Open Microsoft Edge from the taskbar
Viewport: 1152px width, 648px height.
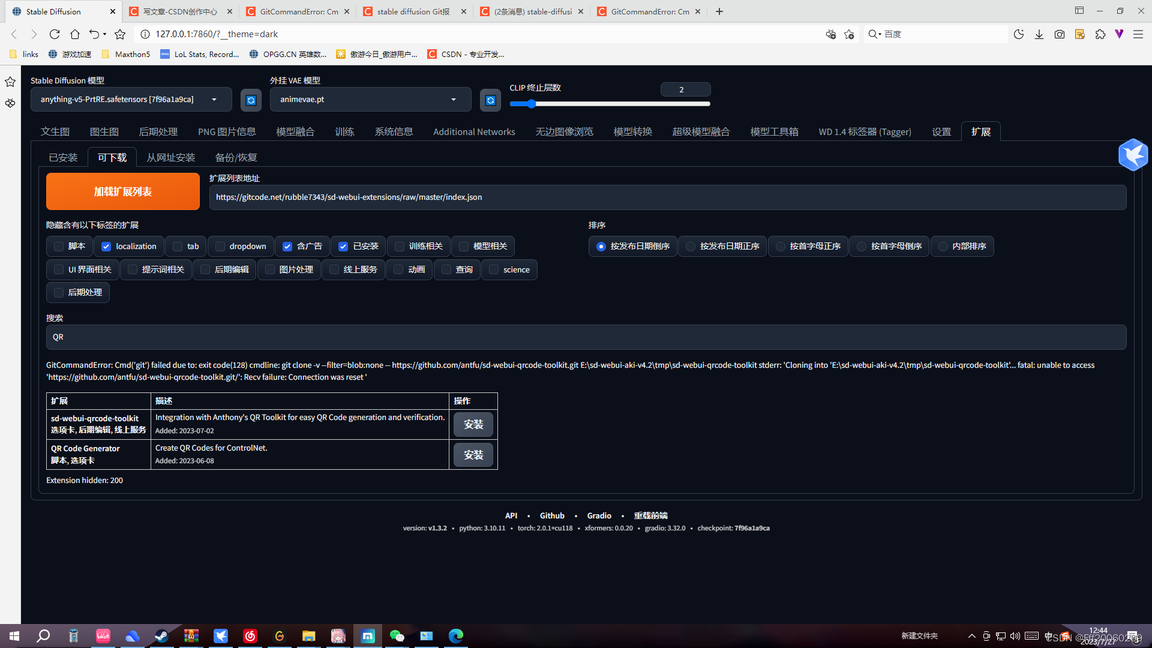coord(456,635)
